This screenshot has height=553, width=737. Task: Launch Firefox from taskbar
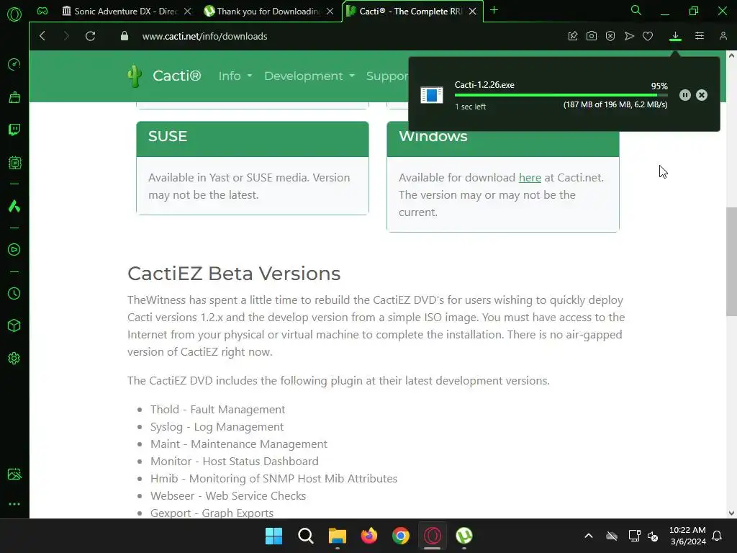pyautogui.click(x=369, y=536)
